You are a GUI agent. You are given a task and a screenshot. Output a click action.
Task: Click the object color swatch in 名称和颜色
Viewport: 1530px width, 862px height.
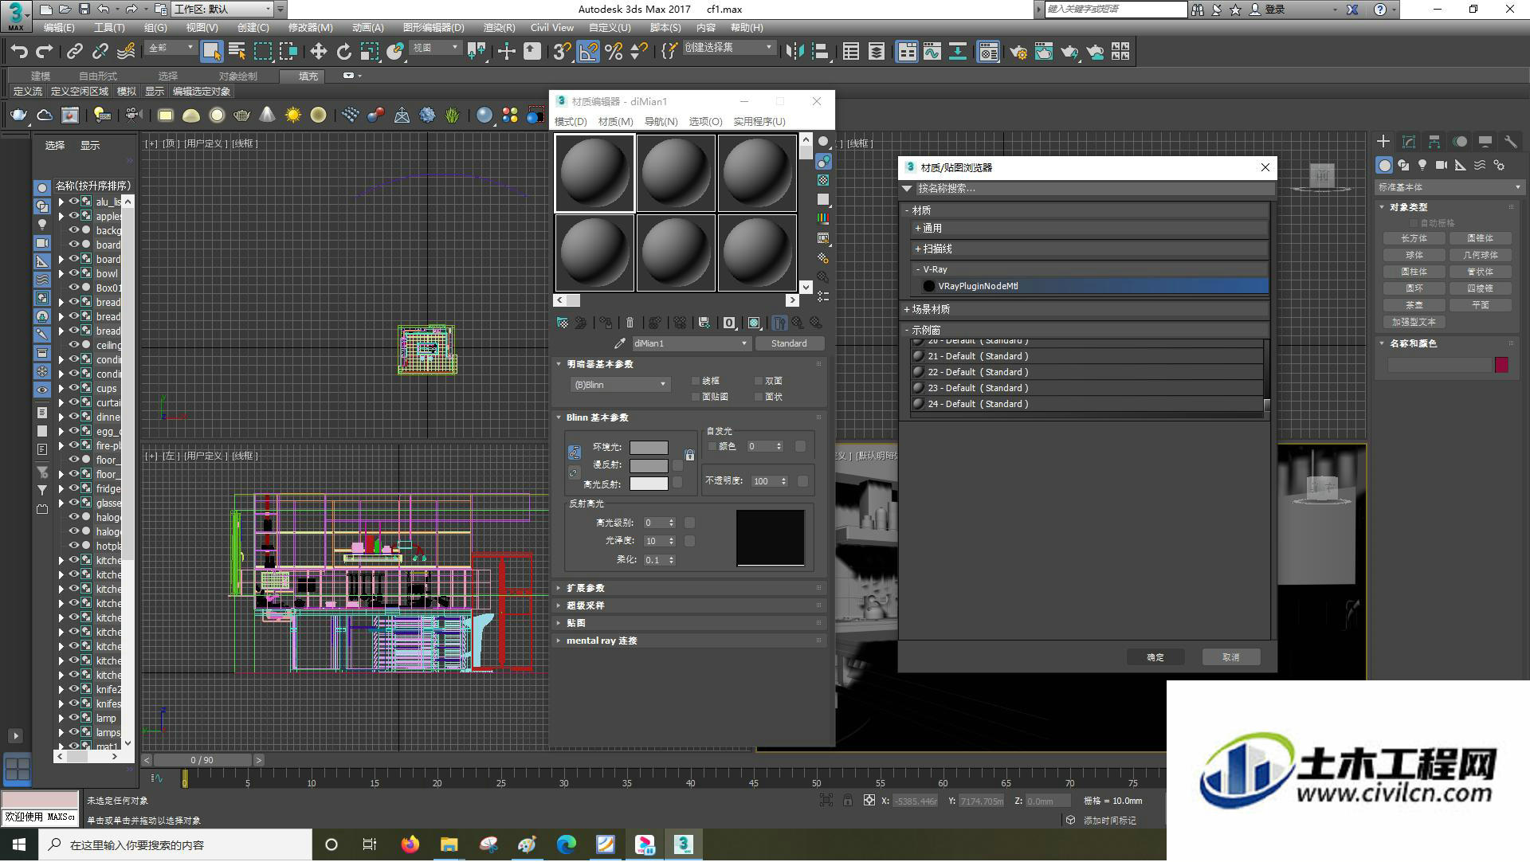click(1501, 365)
